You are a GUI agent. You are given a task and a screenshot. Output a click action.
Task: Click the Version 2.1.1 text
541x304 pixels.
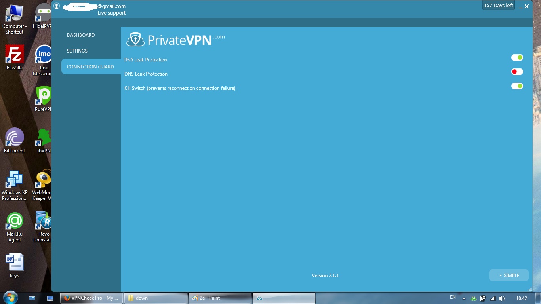pos(325,275)
